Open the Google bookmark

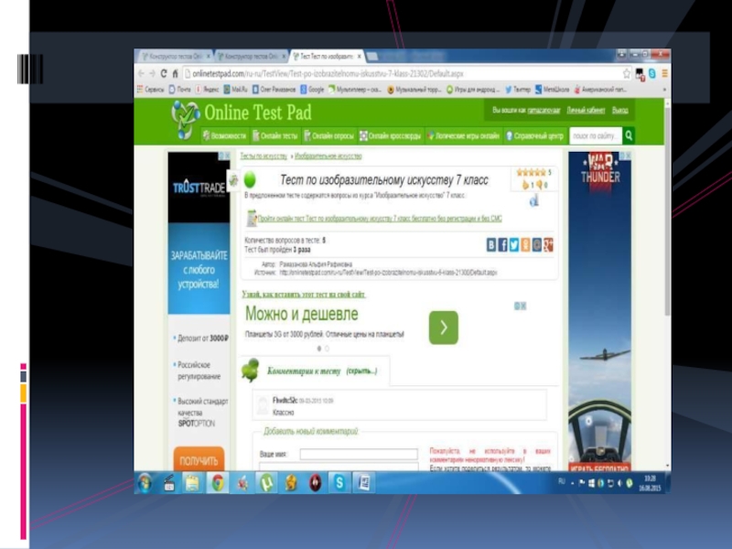click(312, 89)
